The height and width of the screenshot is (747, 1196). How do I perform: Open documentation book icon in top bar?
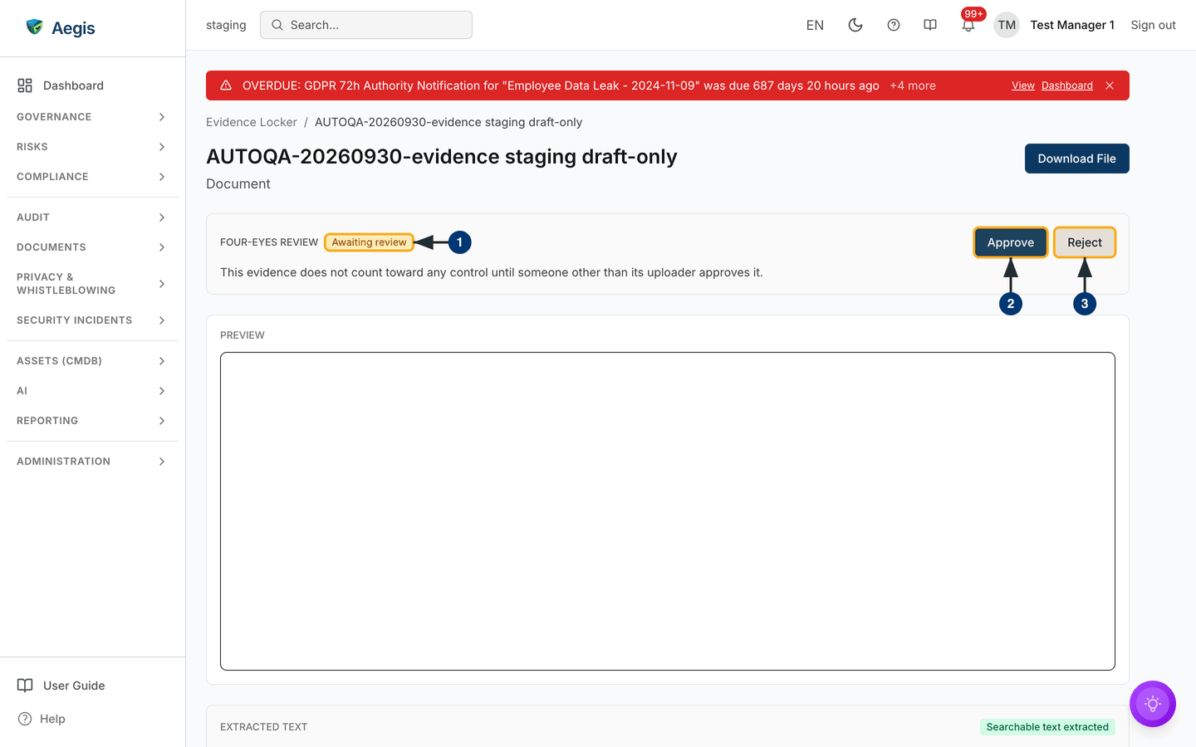[x=930, y=25]
